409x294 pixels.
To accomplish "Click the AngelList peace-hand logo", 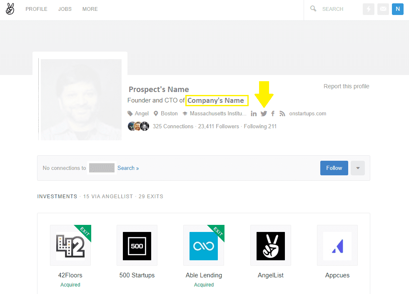I will [x=10, y=9].
